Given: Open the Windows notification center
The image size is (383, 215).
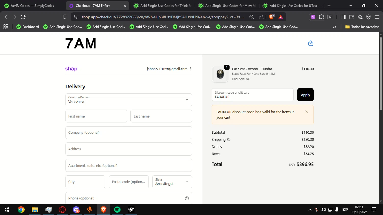Looking at the screenshot, I should click(x=374, y=210).
